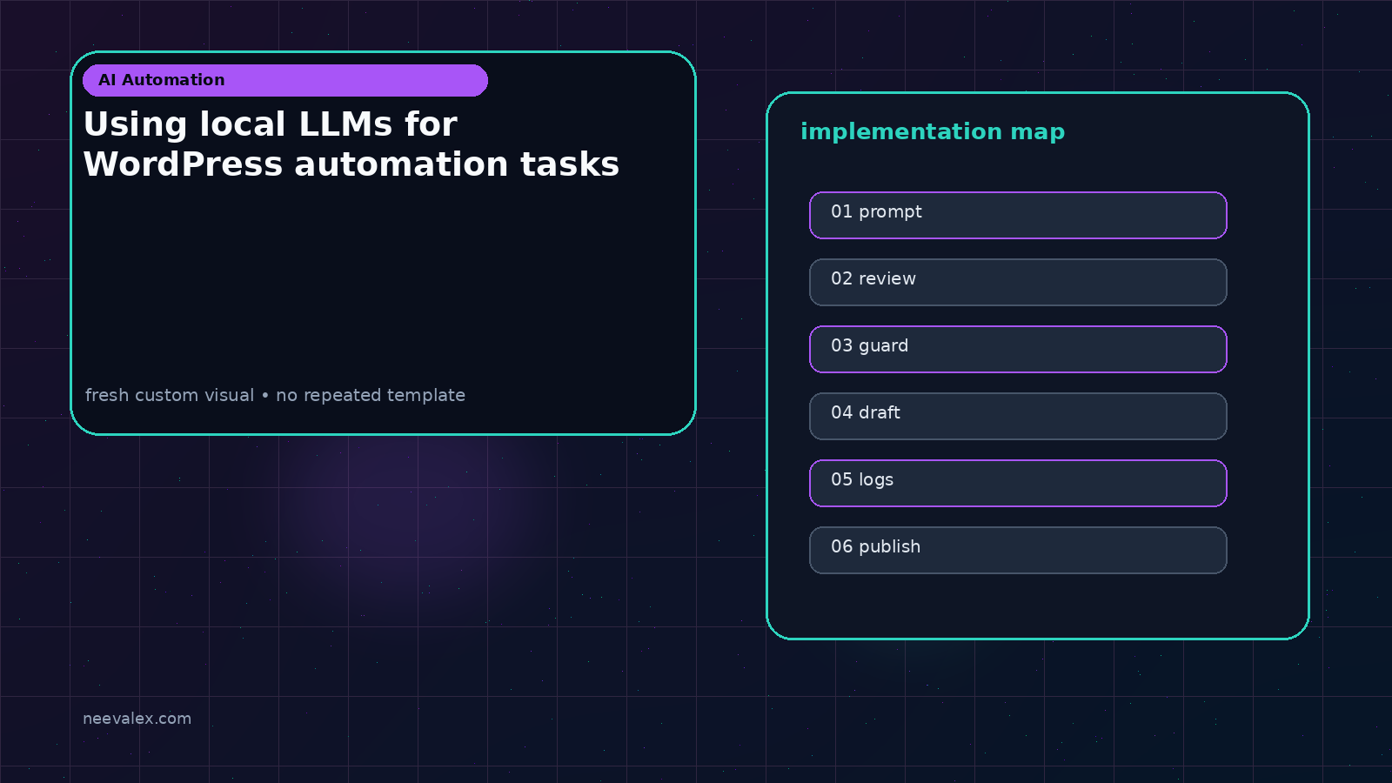Open the neevalex.com link
Image resolution: width=1392 pixels, height=783 pixels.
(x=137, y=719)
